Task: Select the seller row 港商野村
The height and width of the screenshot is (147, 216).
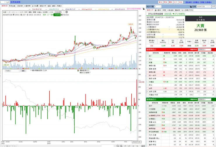Action: point(180,125)
